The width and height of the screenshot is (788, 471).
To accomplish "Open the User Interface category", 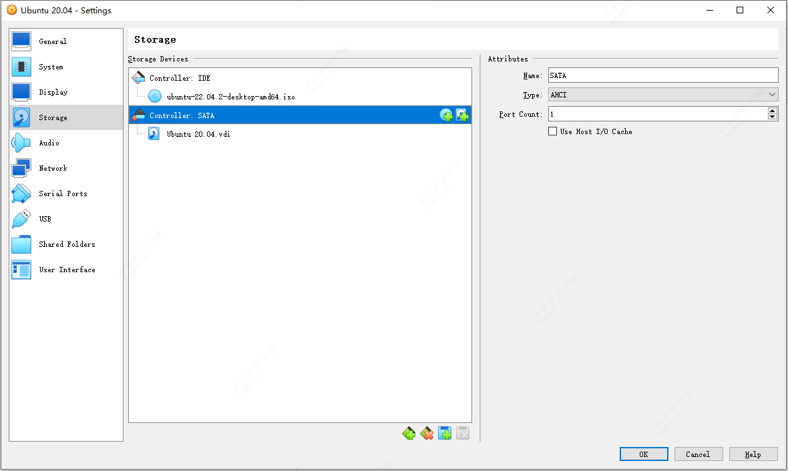I will tap(66, 270).
